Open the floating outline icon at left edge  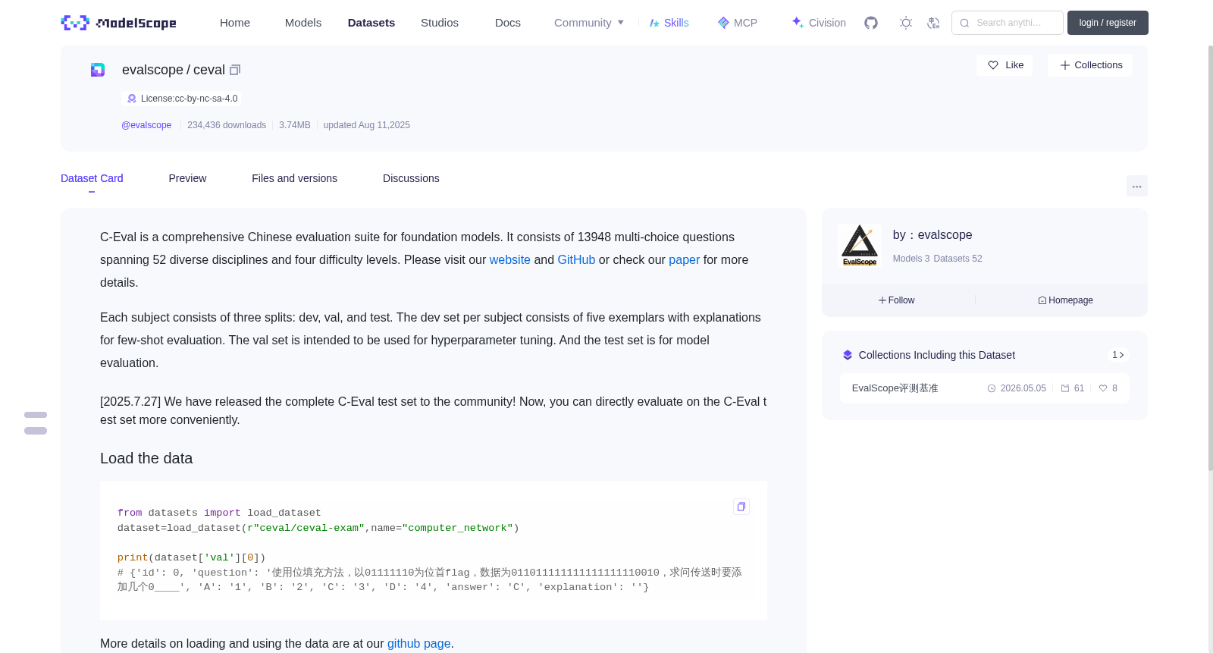click(x=36, y=423)
